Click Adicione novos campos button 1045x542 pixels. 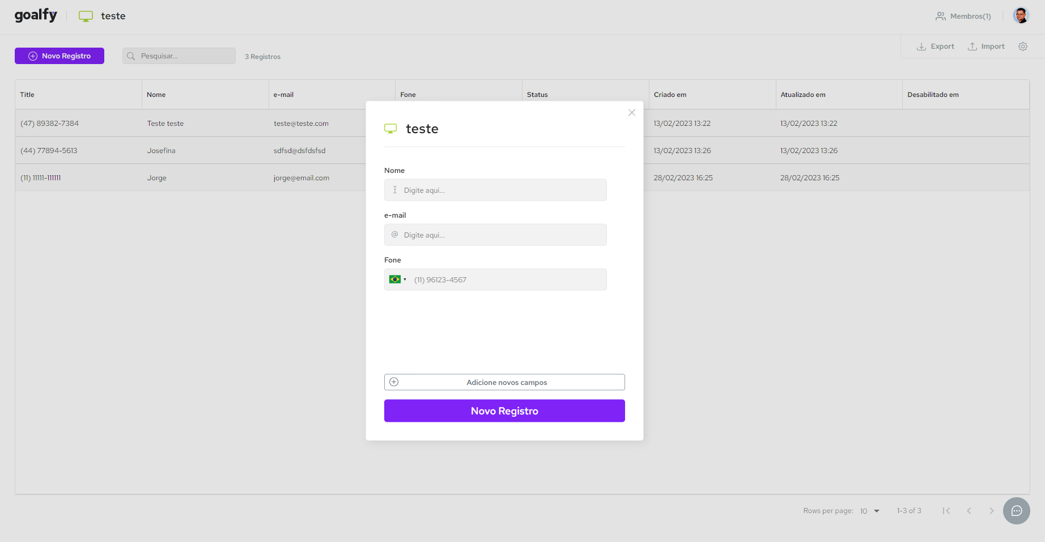504,382
